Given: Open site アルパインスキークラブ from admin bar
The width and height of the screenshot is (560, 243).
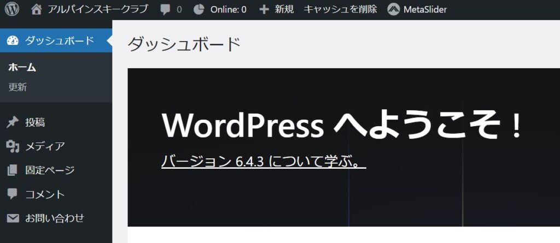Looking at the screenshot, I should pos(97,10).
